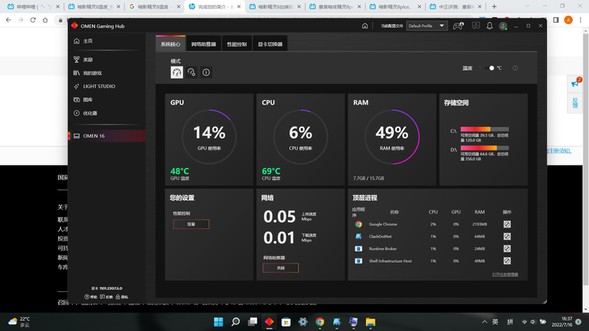Select the gauge mode icon under 模式
Image resolution: width=589 pixels, height=331 pixels.
point(177,72)
